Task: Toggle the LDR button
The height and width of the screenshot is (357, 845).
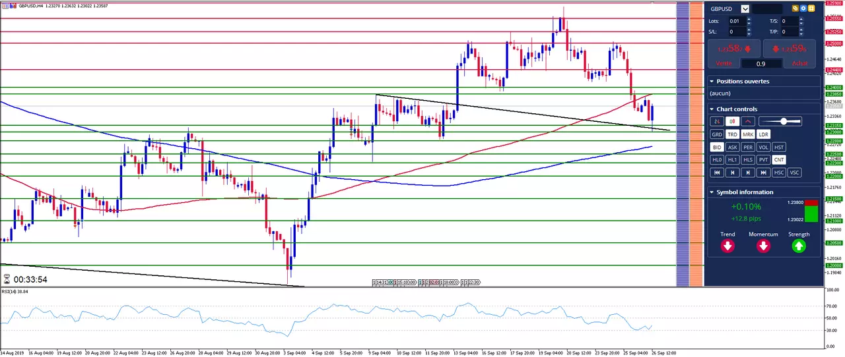Action: pos(764,134)
